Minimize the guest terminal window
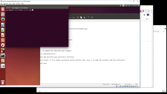 tap(9, 8)
